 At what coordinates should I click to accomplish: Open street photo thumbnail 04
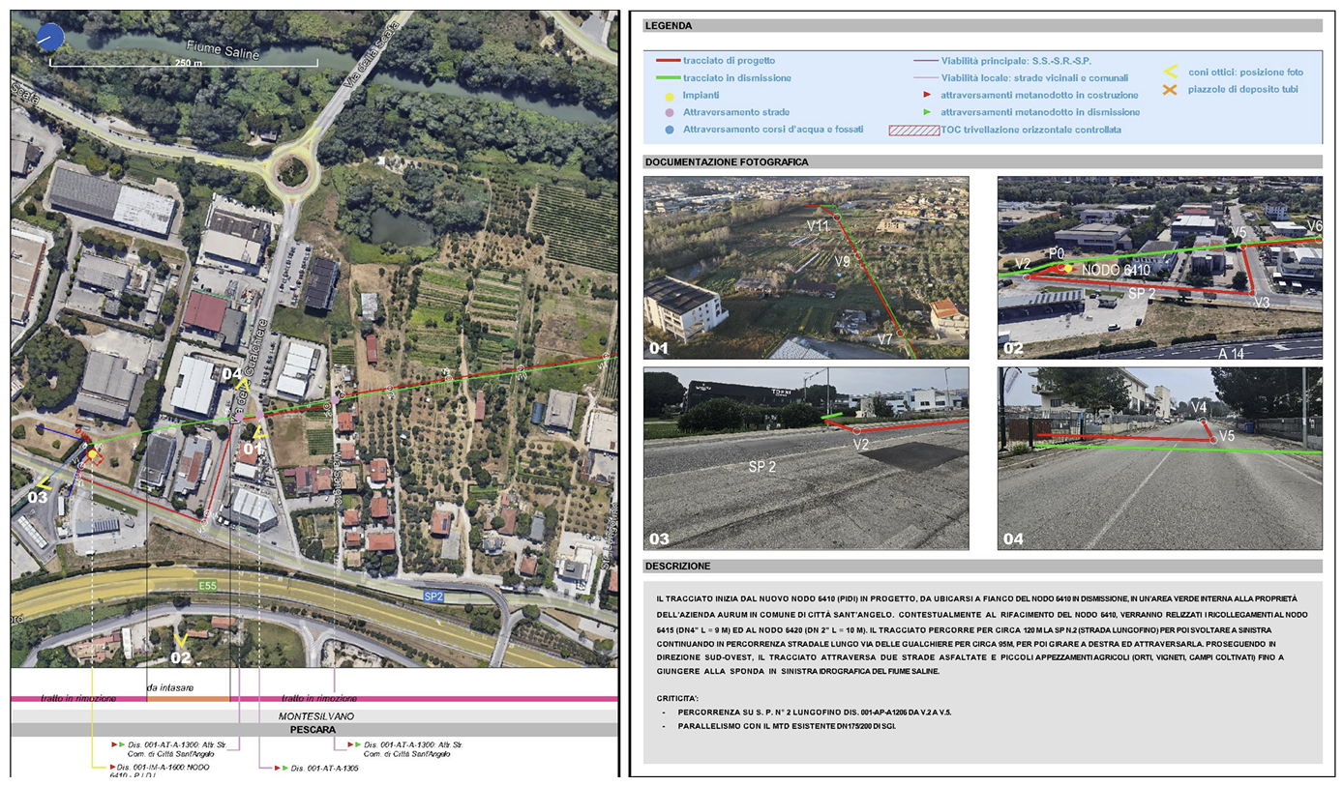[x=1159, y=457]
